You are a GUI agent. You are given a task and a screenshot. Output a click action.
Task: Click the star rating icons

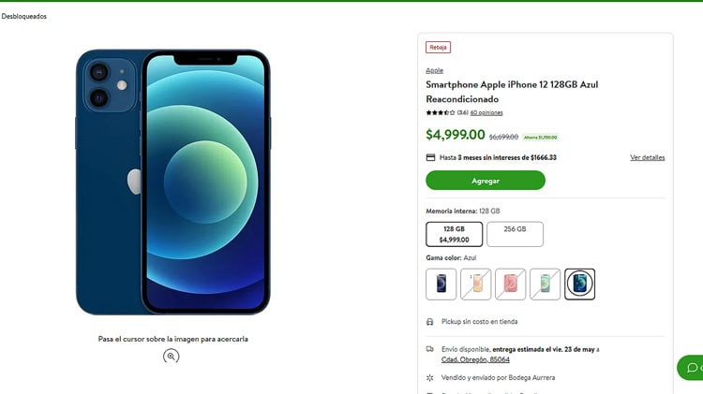pyautogui.click(x=440, y=112)
